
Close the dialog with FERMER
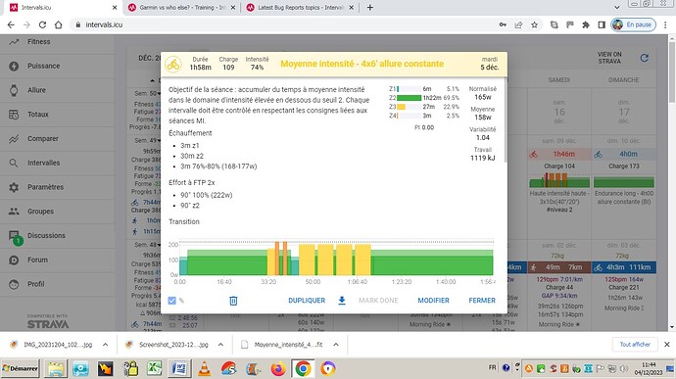(x=482, y=300)
